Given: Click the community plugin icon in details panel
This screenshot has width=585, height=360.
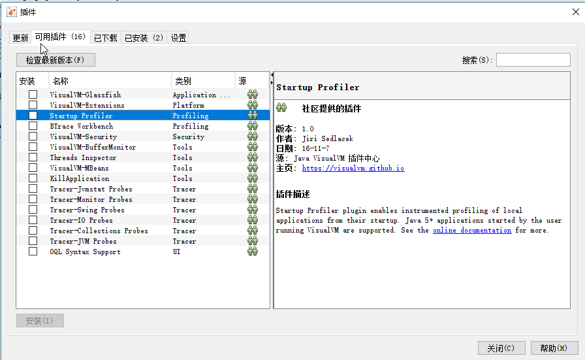Looking at the screenshot, I should click(281, 108).
